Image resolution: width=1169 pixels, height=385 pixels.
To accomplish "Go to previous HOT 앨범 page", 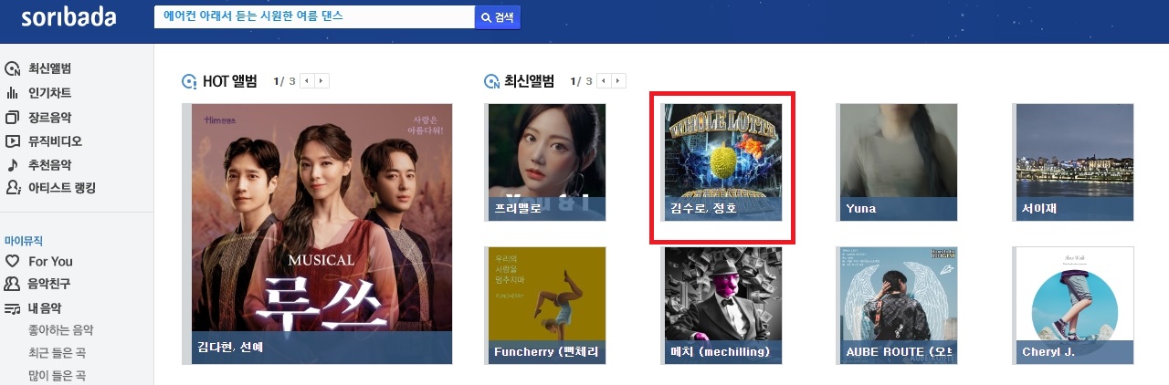I will coord(308,81).
